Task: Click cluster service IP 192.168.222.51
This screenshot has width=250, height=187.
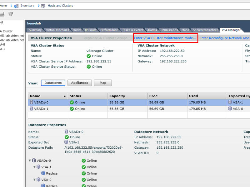Action: point(99,61)
